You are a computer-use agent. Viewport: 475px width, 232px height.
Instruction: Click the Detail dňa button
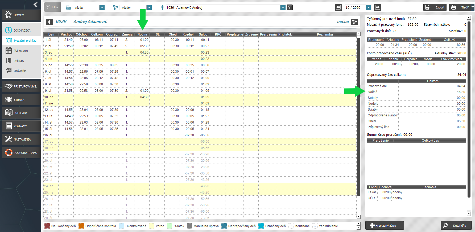(456, 226)
